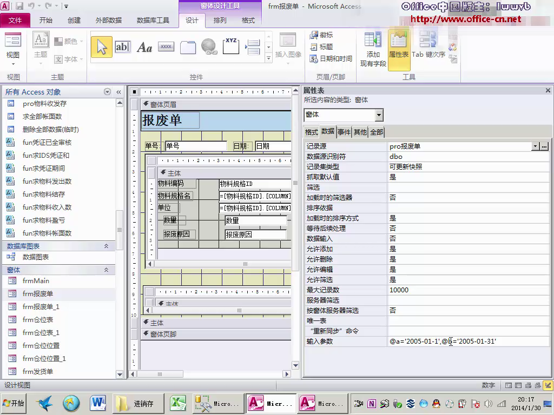Switch to the 排列 Arrange tab
Viewport: 554px width, 415px height.
pyautogui.click(x=220, y=20)
